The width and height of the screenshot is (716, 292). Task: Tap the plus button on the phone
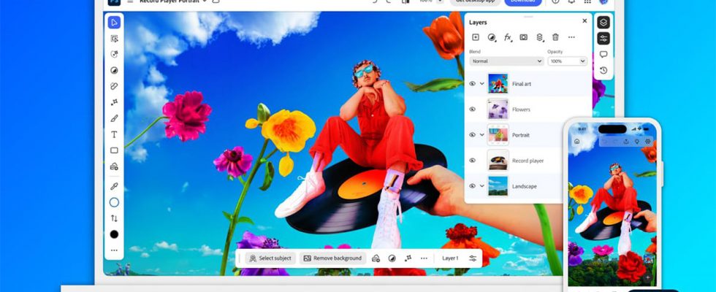[647, 277]
